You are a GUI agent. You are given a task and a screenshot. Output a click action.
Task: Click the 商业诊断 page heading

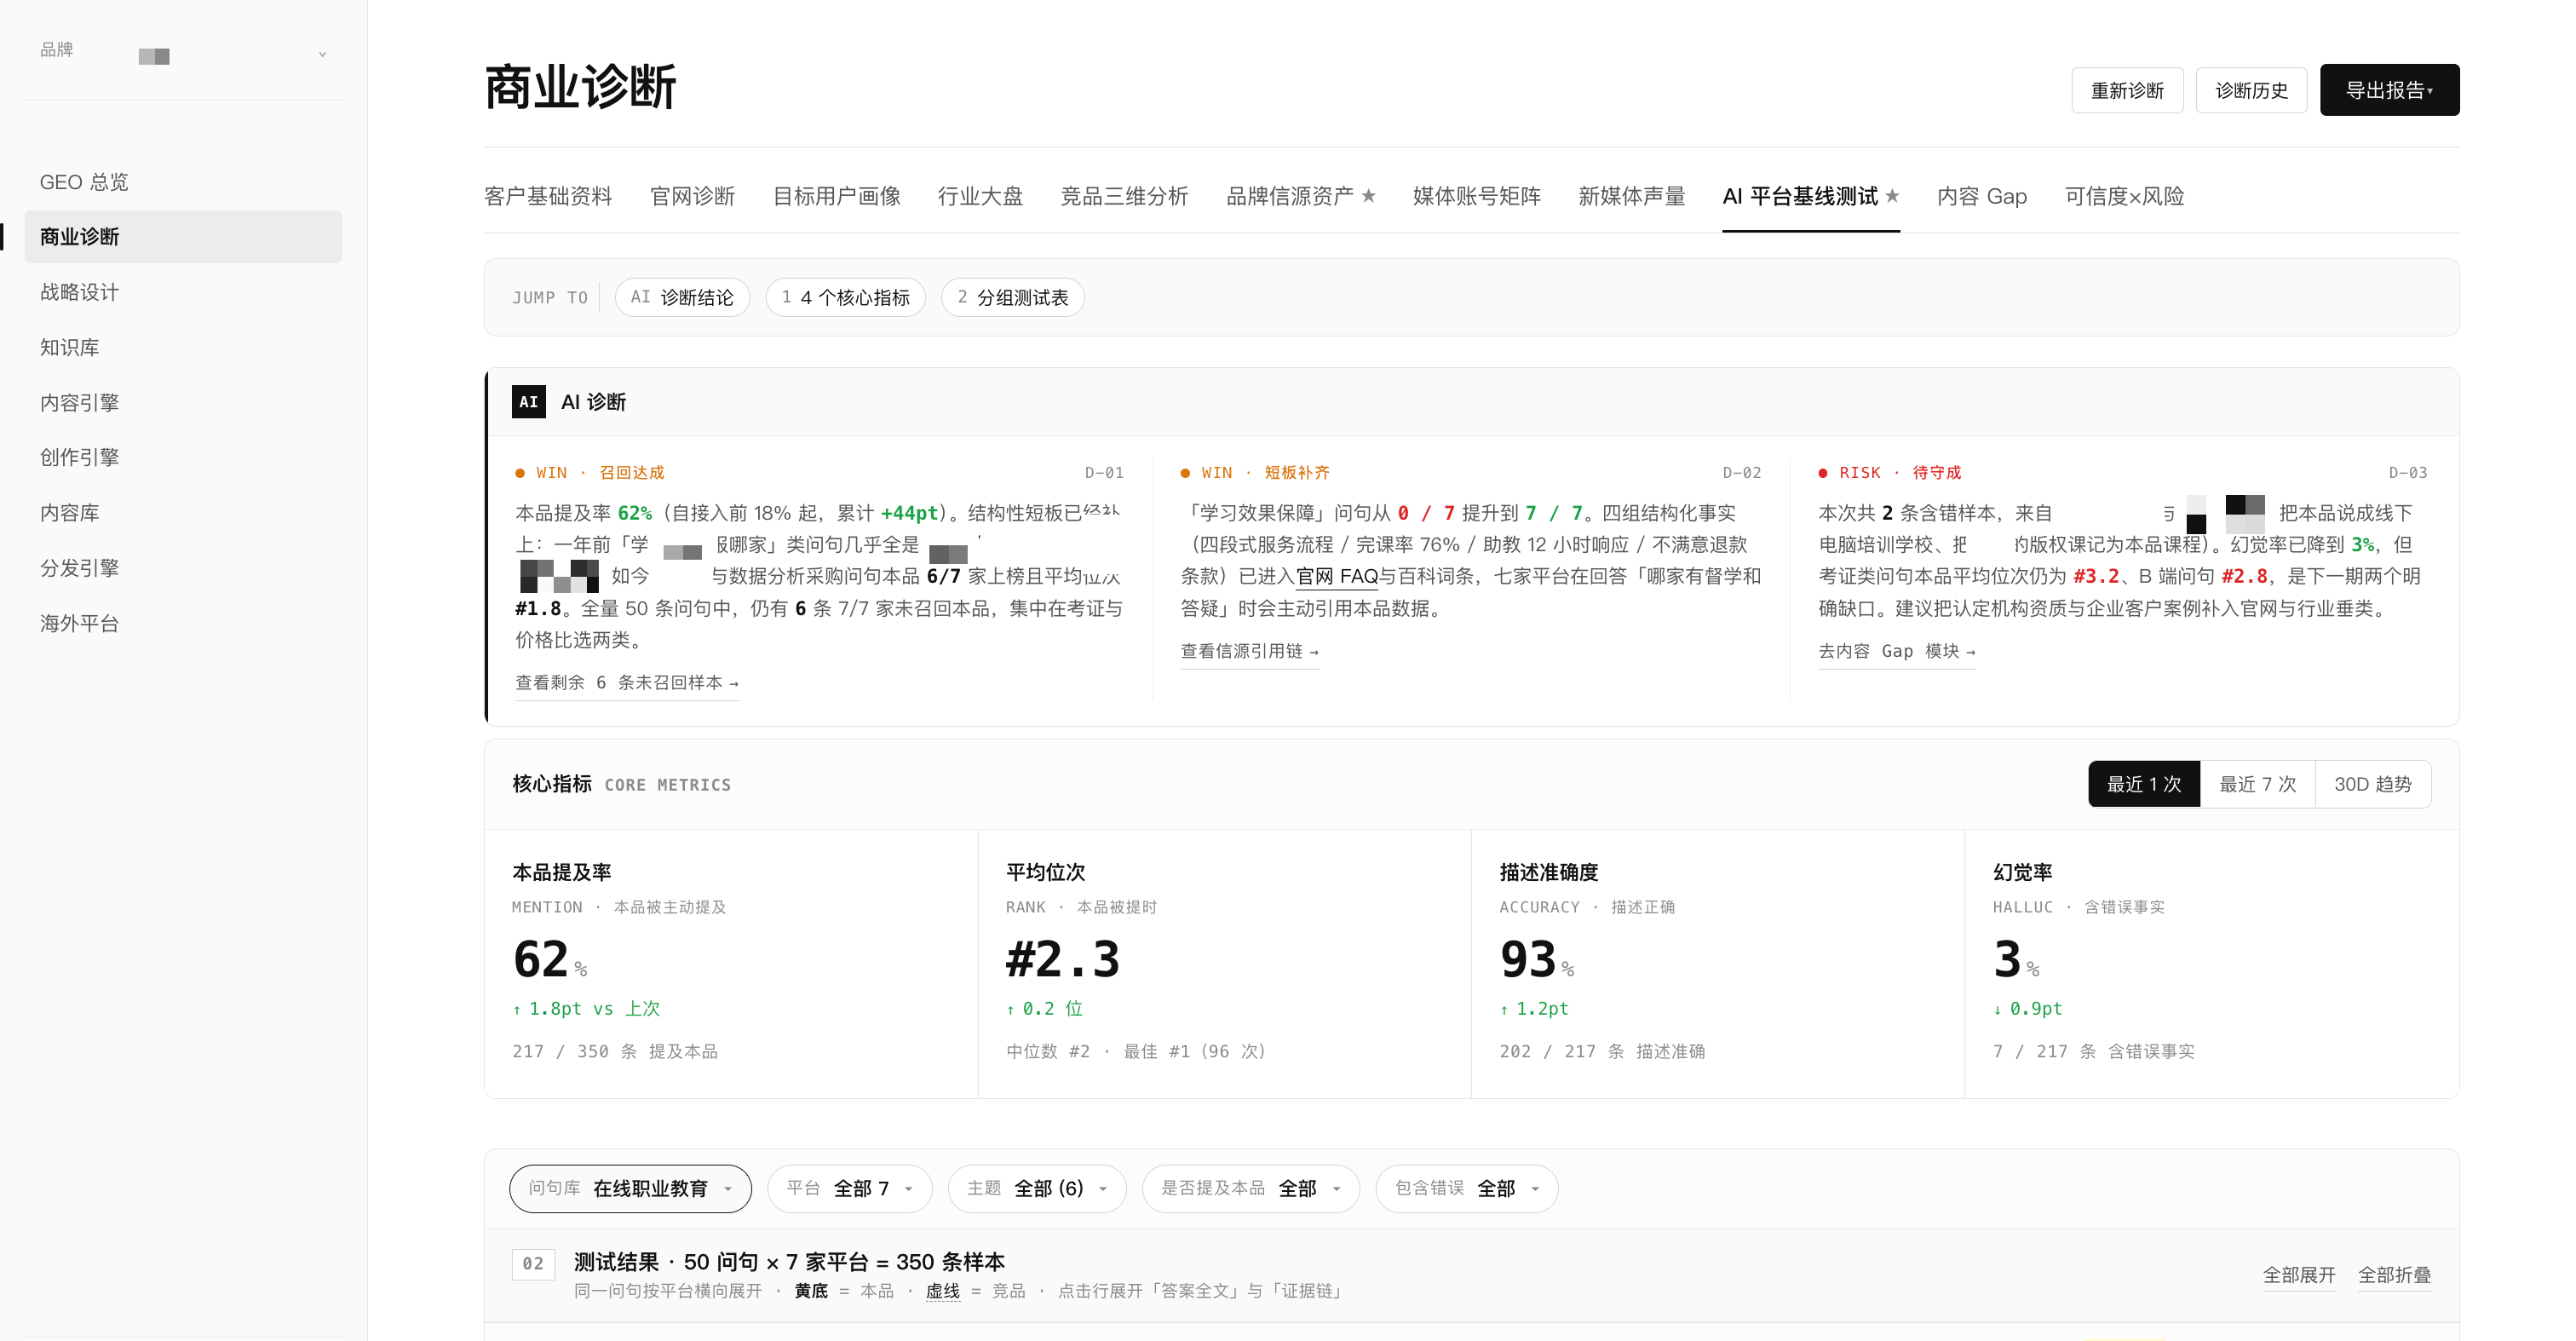pyautogui.click(x=580, y=87)
